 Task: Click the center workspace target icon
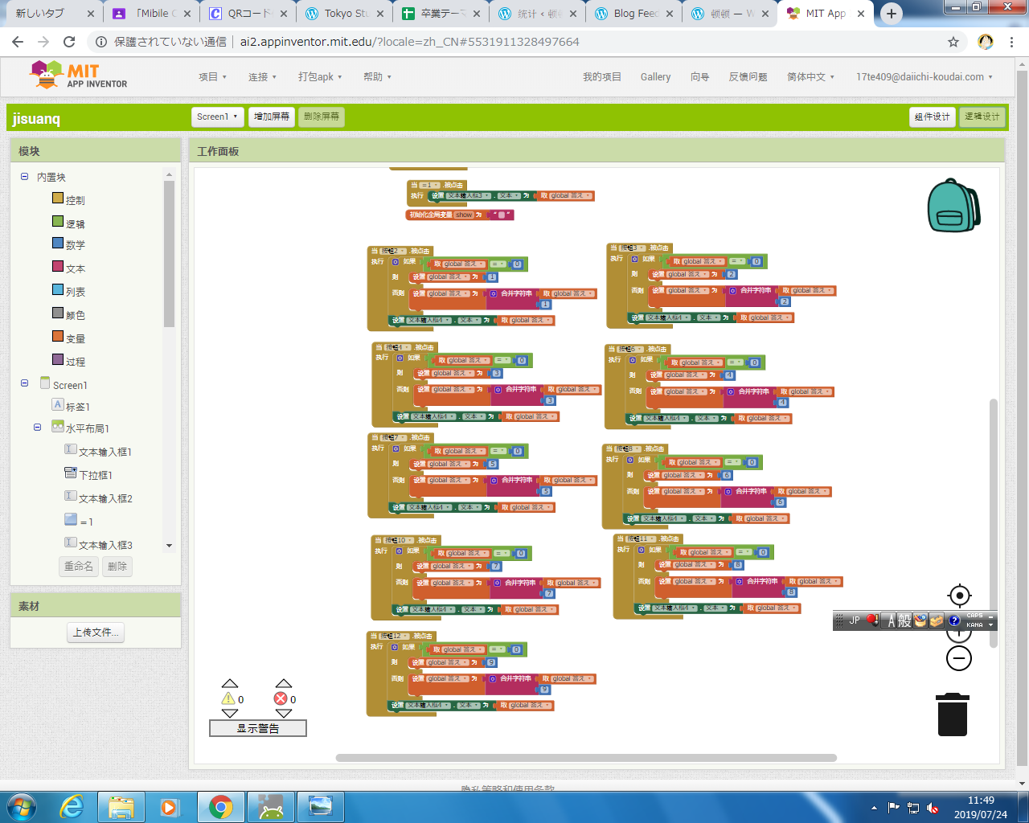[959, 596]
